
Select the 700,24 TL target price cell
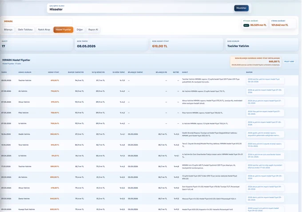click(55, 123)
